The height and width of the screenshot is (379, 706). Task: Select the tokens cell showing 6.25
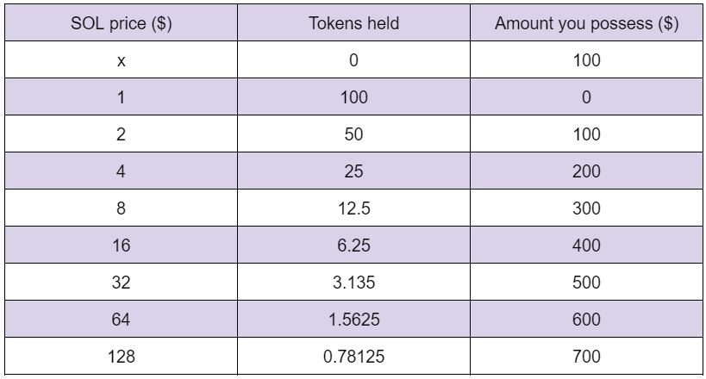click(354, 245)
